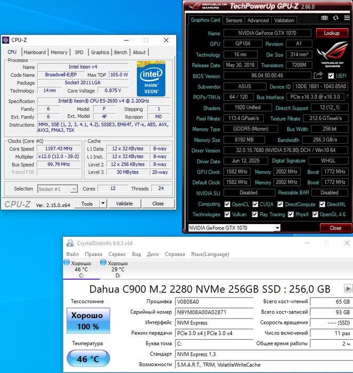Click the Bus Interface question mark icon
353x373 pixels.
tap(347, 97)
